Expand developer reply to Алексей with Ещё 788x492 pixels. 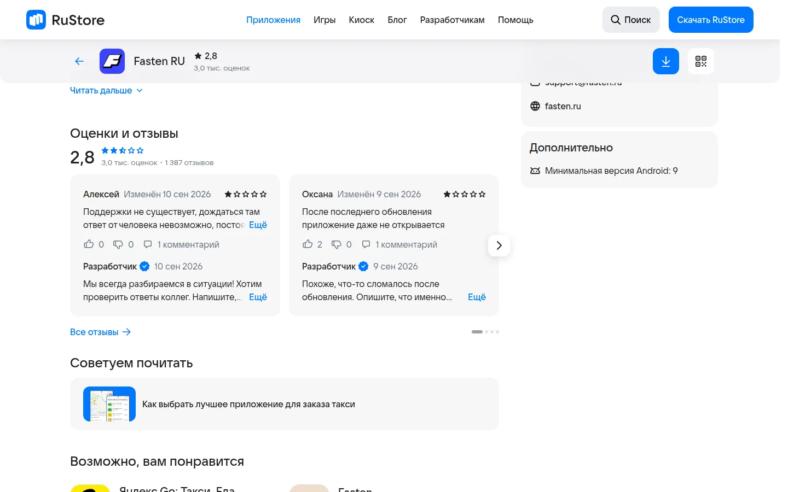point(258,297)
